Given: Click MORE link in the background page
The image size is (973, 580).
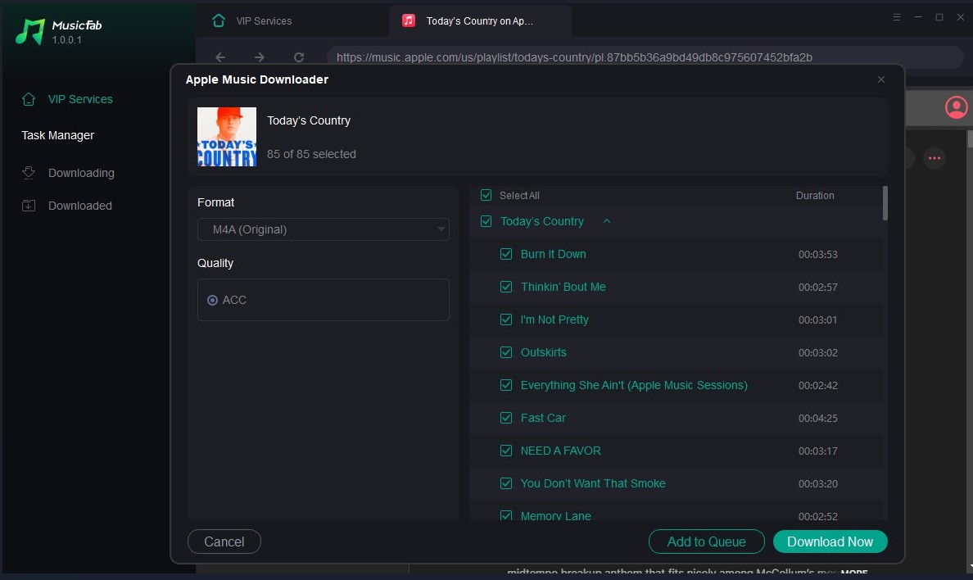Looking at the screenshot, I should point(854,571).
